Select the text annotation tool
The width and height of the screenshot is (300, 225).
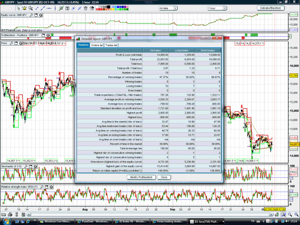point(67,8)
